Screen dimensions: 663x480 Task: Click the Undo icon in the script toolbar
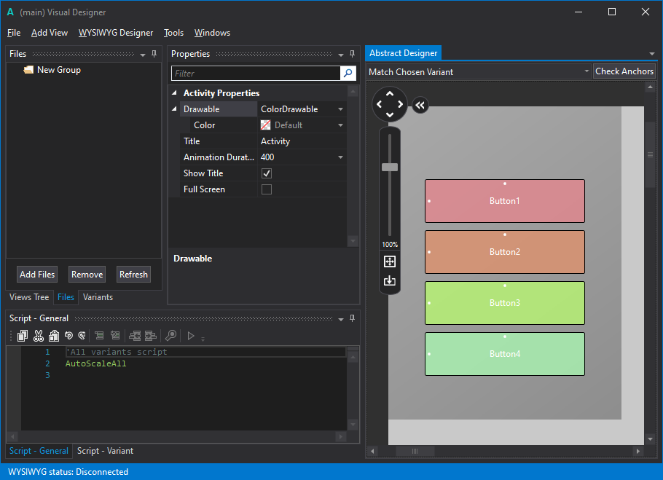[x=69, y=335]
